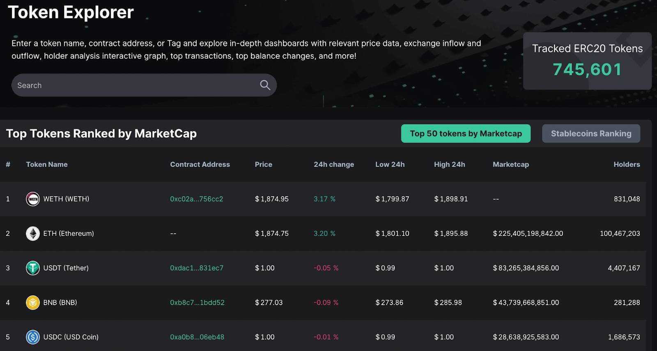657x351 pixels.
Task: Click the WETH token logo
Action: 33,199
